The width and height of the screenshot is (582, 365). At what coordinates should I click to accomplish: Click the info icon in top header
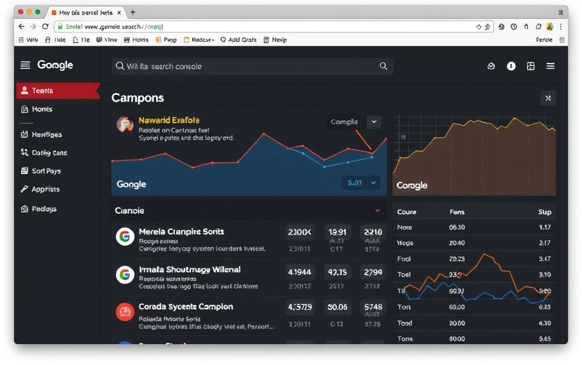click(511, 66)
